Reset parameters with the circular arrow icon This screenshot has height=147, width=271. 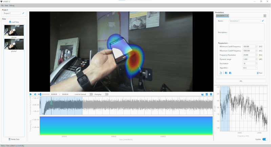coord(221,73)
